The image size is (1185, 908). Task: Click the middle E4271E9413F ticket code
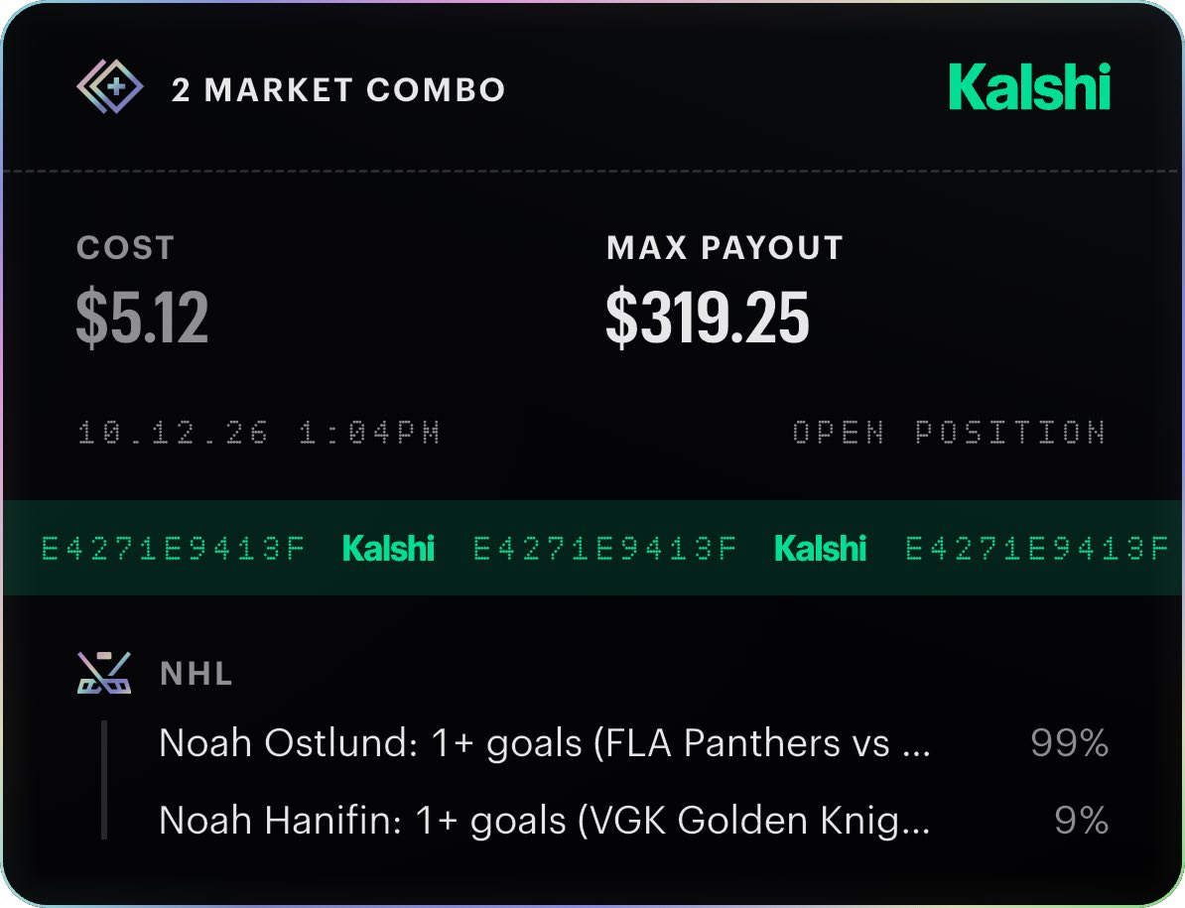point(604,549)
